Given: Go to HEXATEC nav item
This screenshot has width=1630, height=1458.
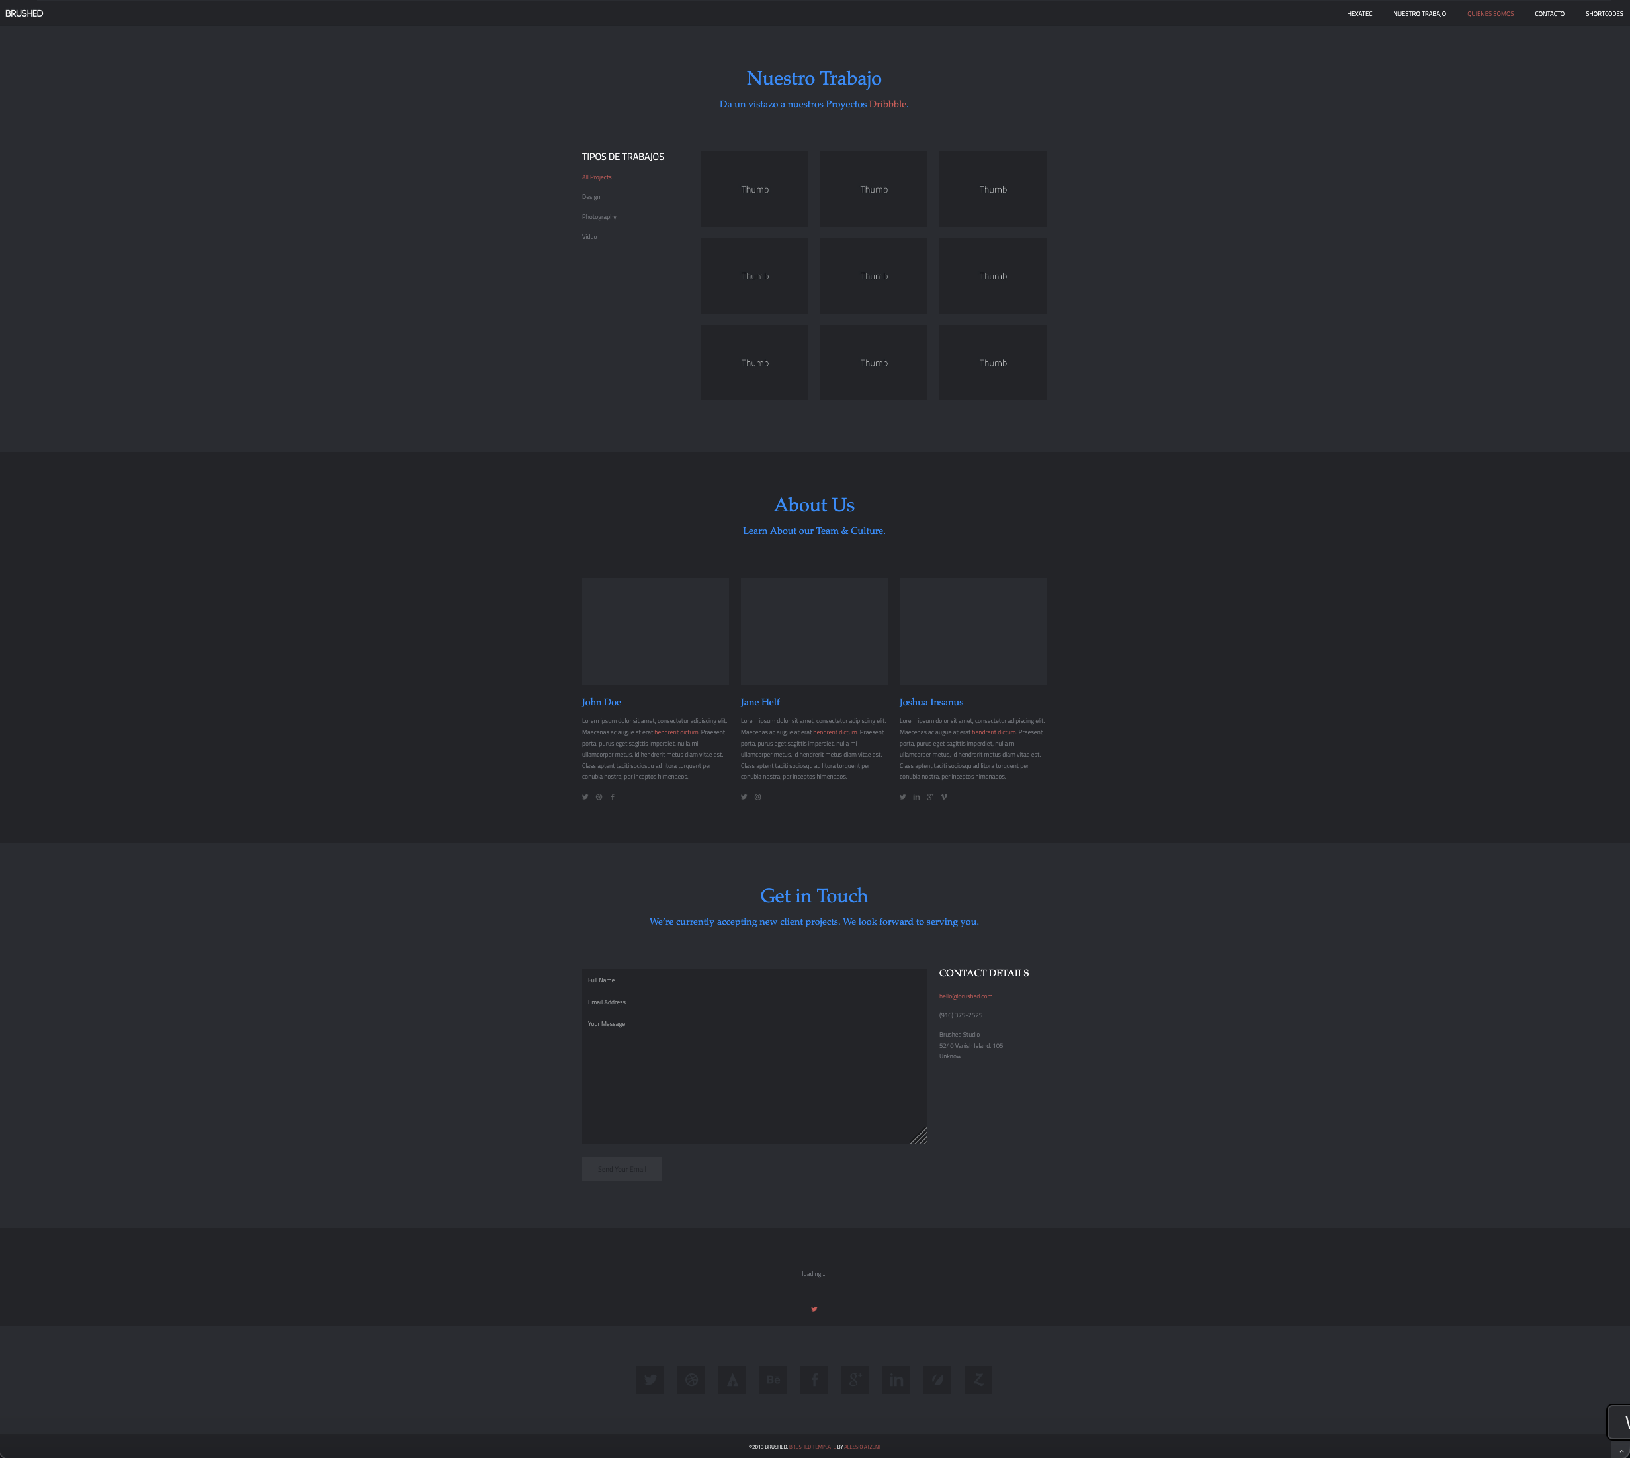Looking at the screenshot, I should click(1359, 14).
